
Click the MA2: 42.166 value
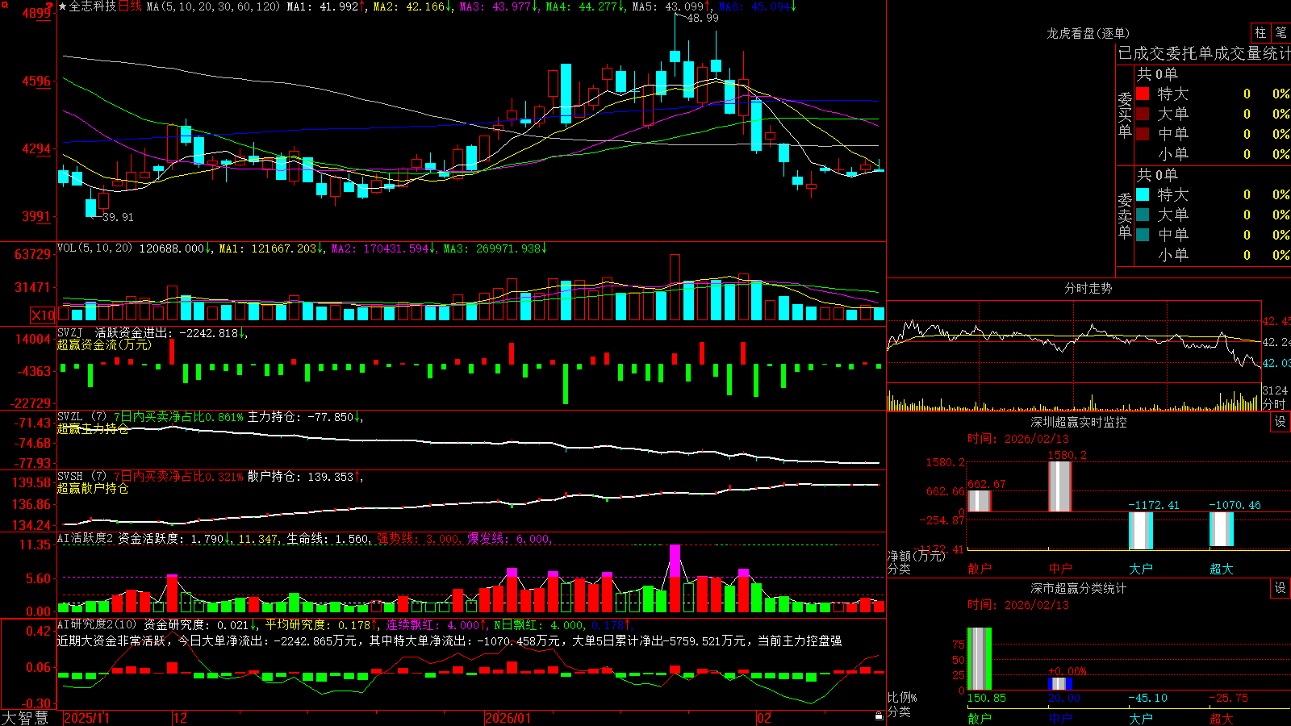click(x=412, y=6)
